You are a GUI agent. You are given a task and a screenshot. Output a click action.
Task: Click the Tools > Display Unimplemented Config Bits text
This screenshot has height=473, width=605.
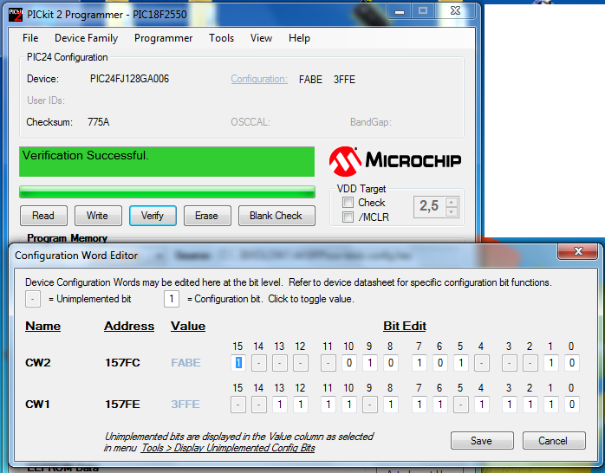click(228, 448)
